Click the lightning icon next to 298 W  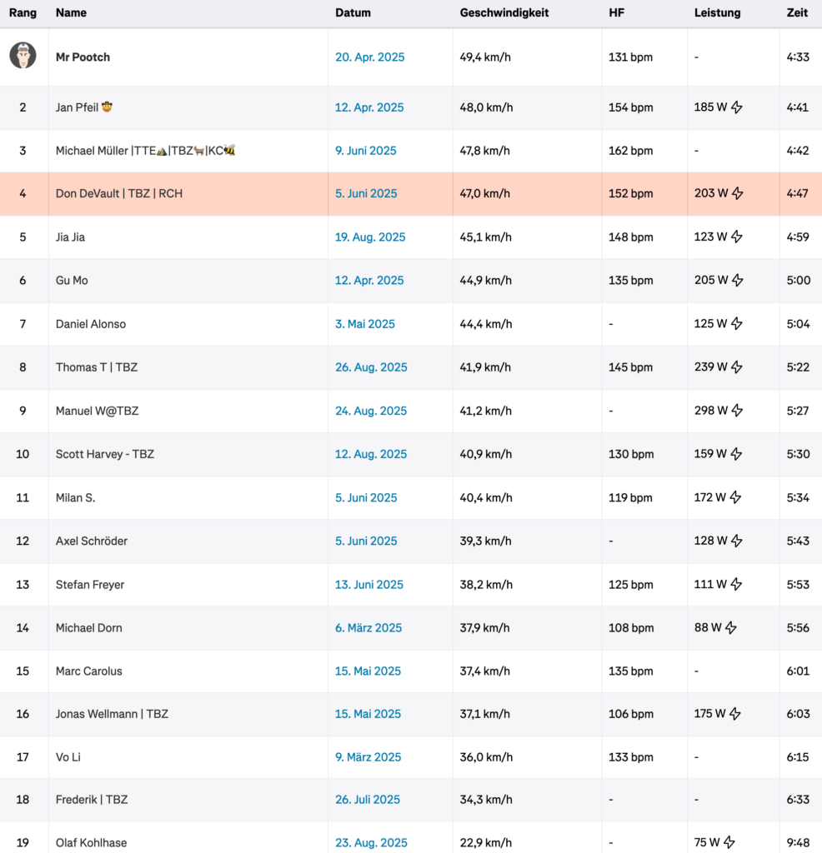[737, 411]
